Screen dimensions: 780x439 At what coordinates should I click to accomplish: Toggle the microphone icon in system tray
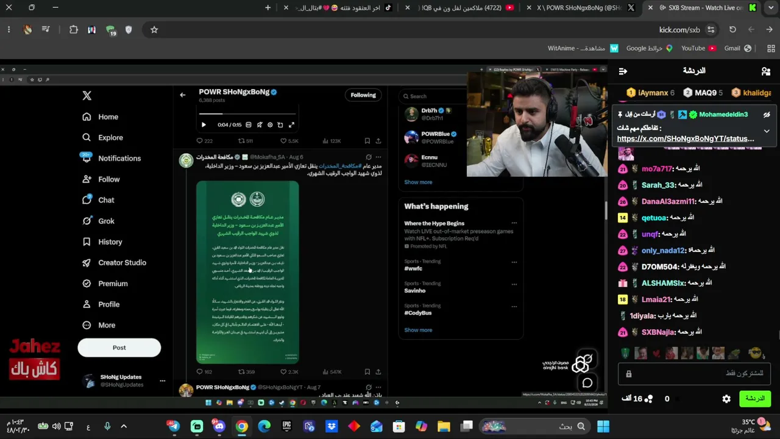107,426
